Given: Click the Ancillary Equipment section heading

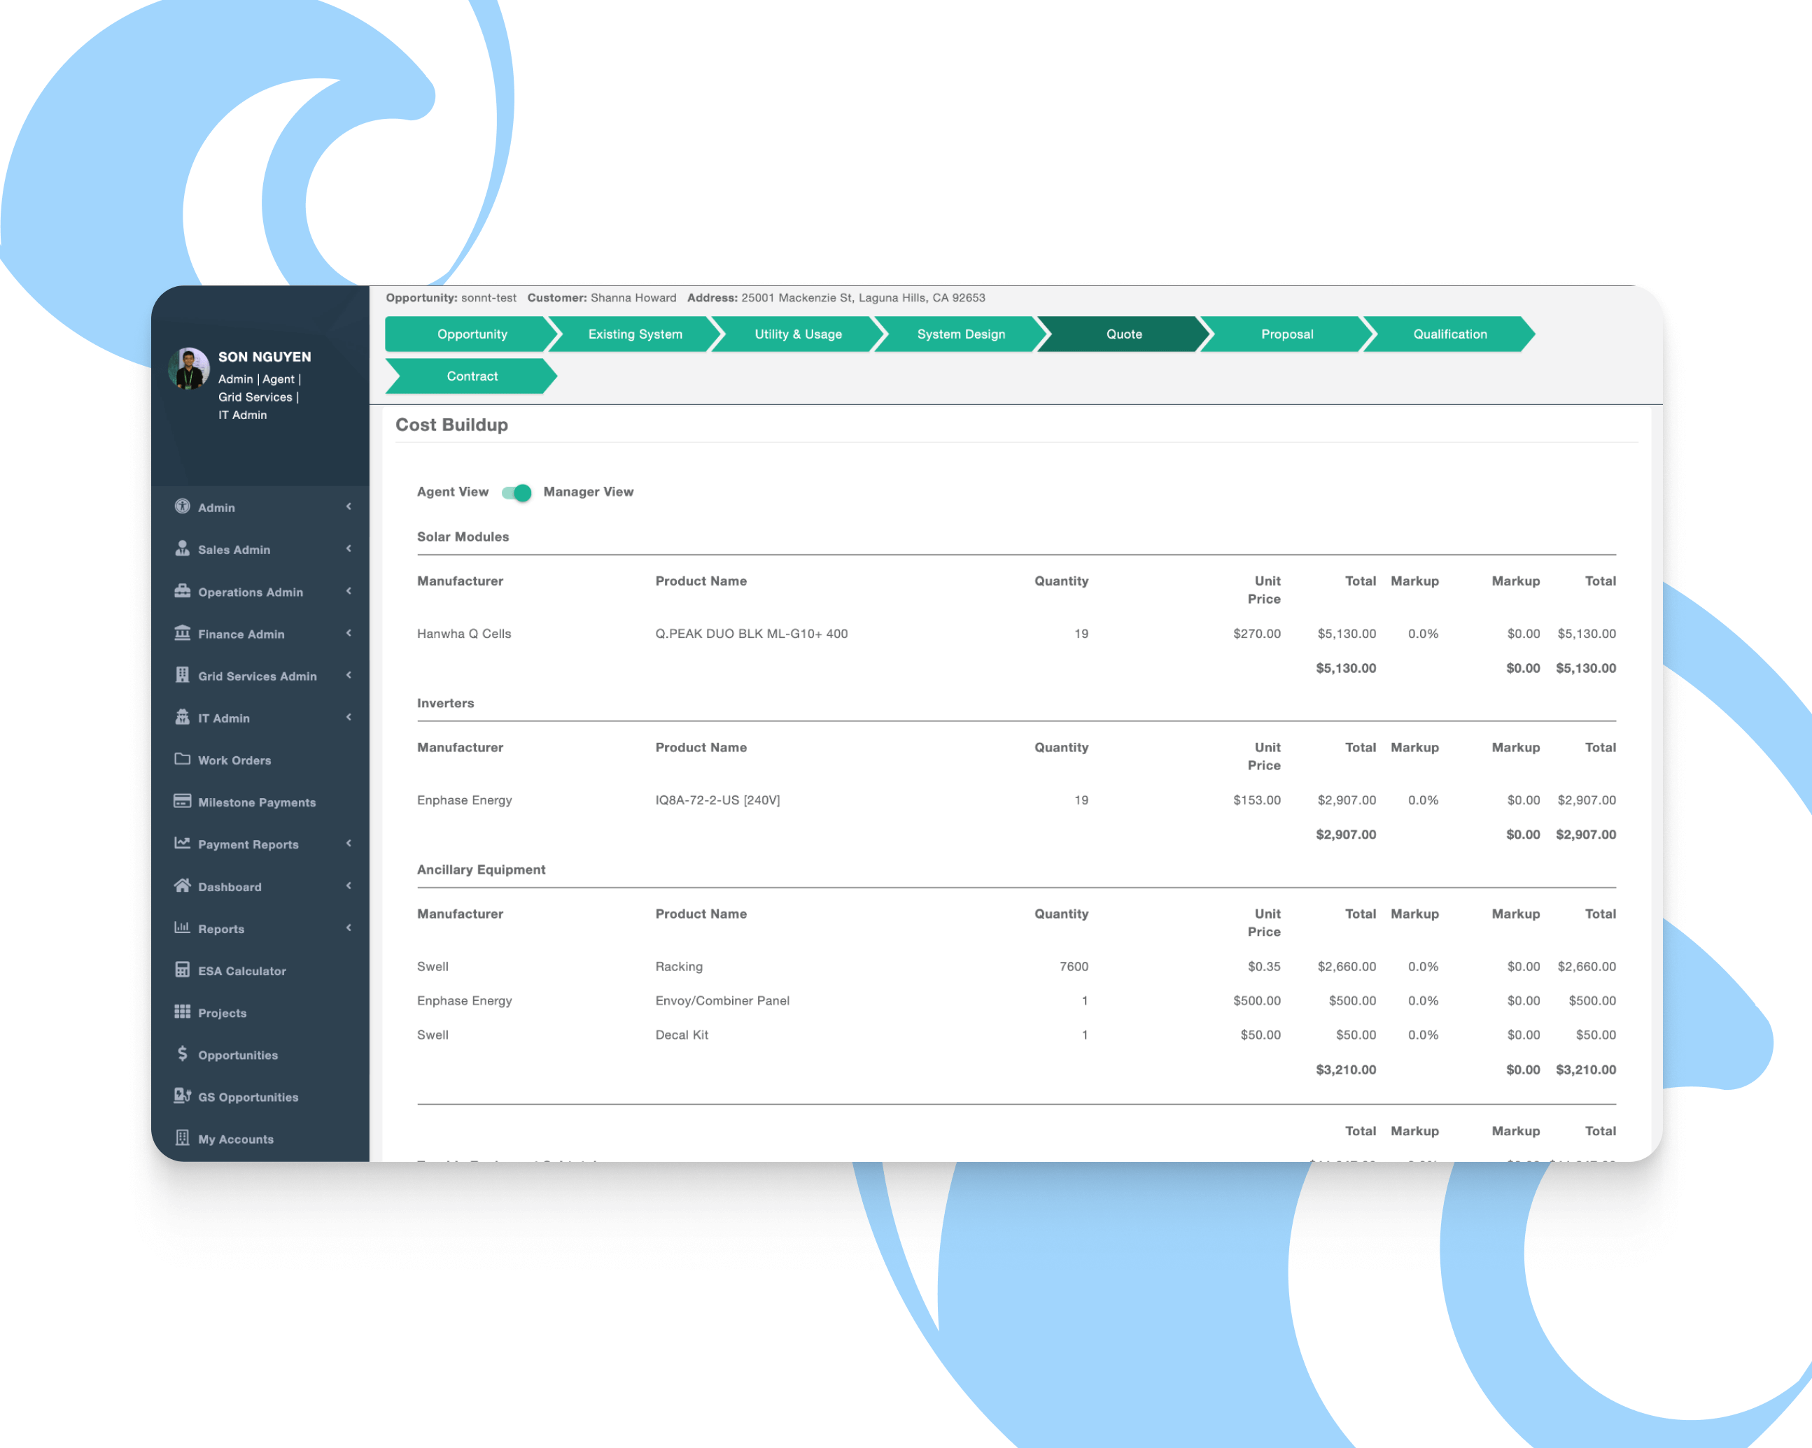Looking at the screenshot, I should [481, 869].
